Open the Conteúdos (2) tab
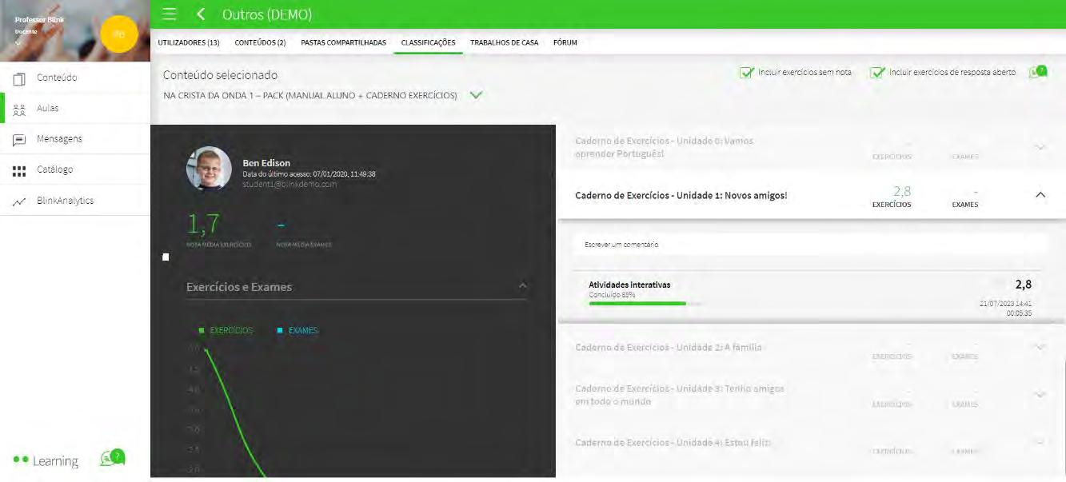 (x=260, y=42)
